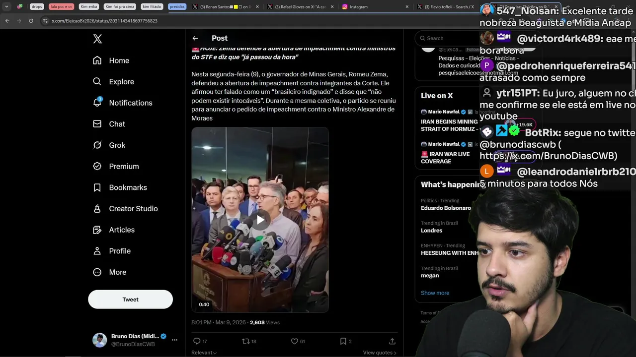
Task: Click the post timestamp Mar 9, 2026
Action: 219,322
